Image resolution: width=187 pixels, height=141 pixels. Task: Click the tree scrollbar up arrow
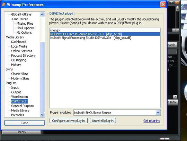(x=42, y=15)
